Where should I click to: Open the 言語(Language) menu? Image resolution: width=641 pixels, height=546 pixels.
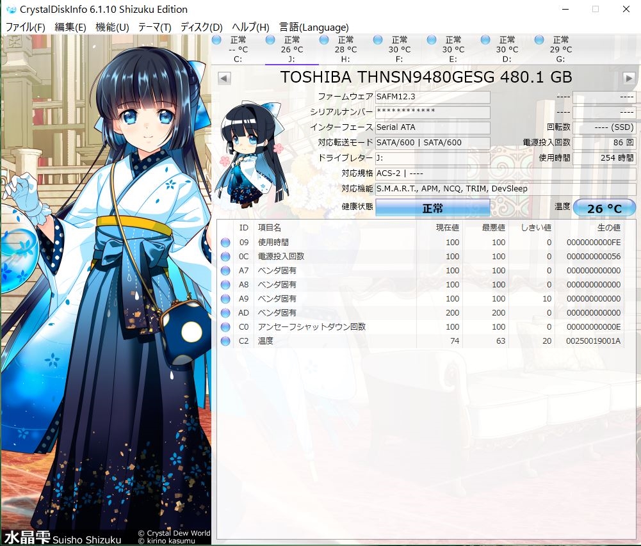coord(314,28)
